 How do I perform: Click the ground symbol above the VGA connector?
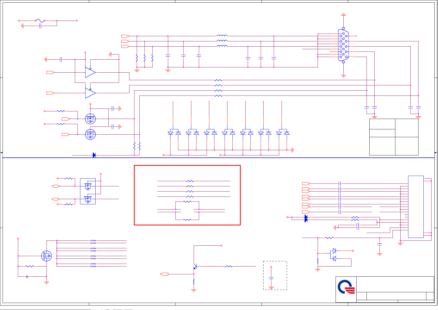click(343, 14)
